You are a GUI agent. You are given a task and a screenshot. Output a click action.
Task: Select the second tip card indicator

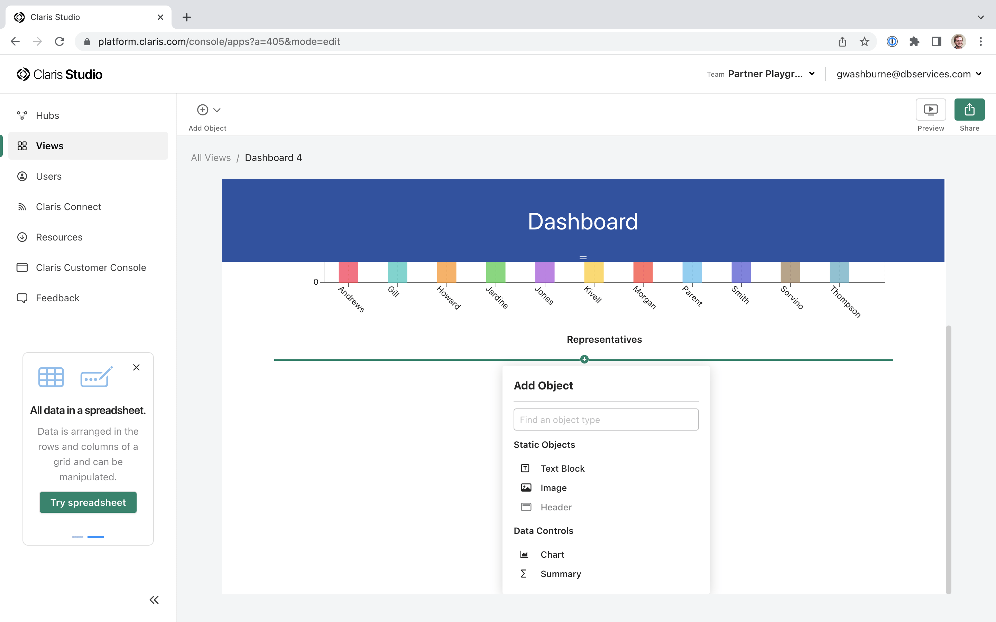click(95, 537)
